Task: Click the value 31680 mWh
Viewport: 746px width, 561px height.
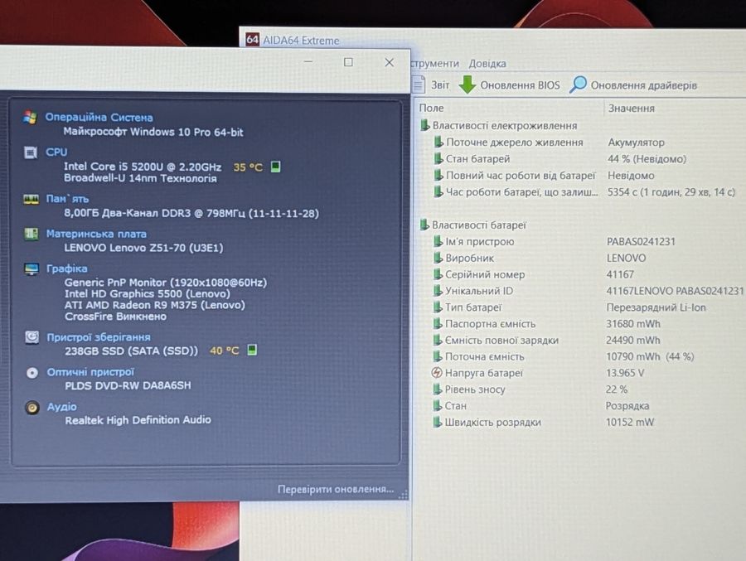Action: (632, 323)
